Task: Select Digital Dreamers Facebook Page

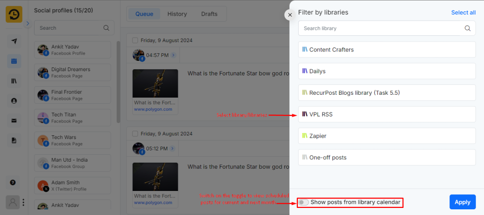Action: 72,73
